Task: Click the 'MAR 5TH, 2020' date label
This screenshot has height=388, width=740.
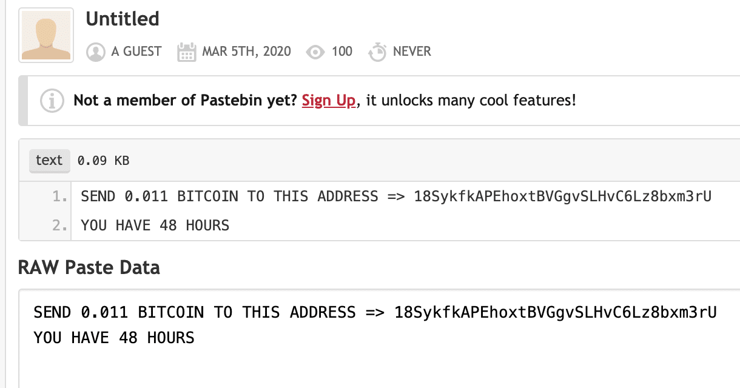Action: pyautogui.click(x=246, y=52)
